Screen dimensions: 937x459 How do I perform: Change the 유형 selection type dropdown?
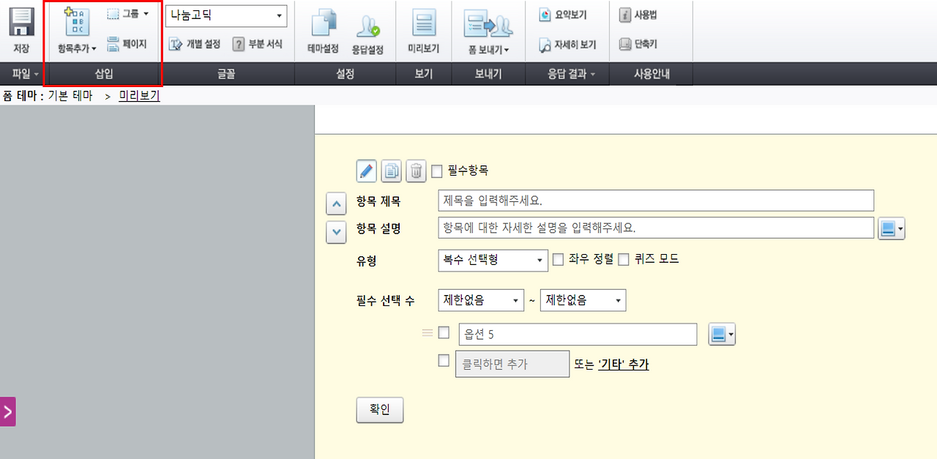click(x=492, y=260)
